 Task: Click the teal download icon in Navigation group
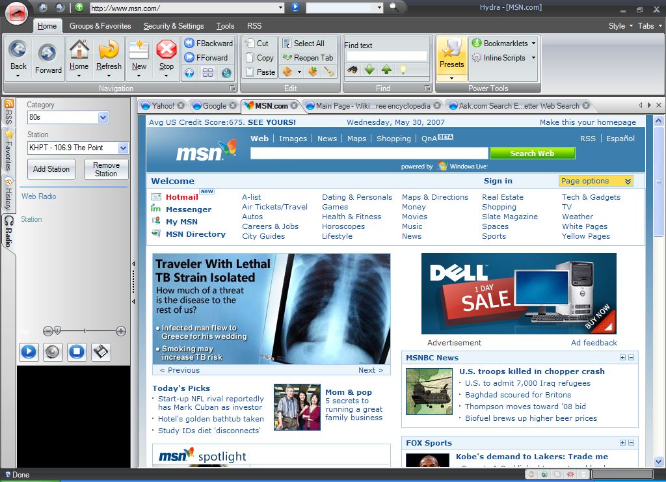(226, 73)
